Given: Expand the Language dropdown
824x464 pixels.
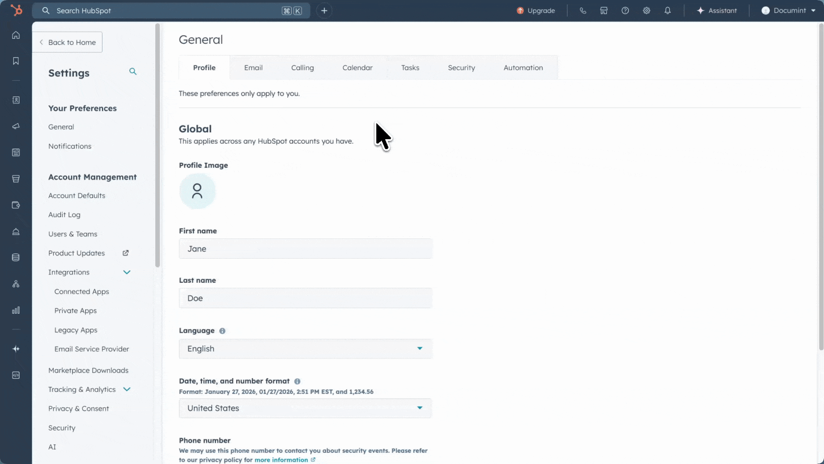Looking at the screenshot, I should click(x=305, y=349).
